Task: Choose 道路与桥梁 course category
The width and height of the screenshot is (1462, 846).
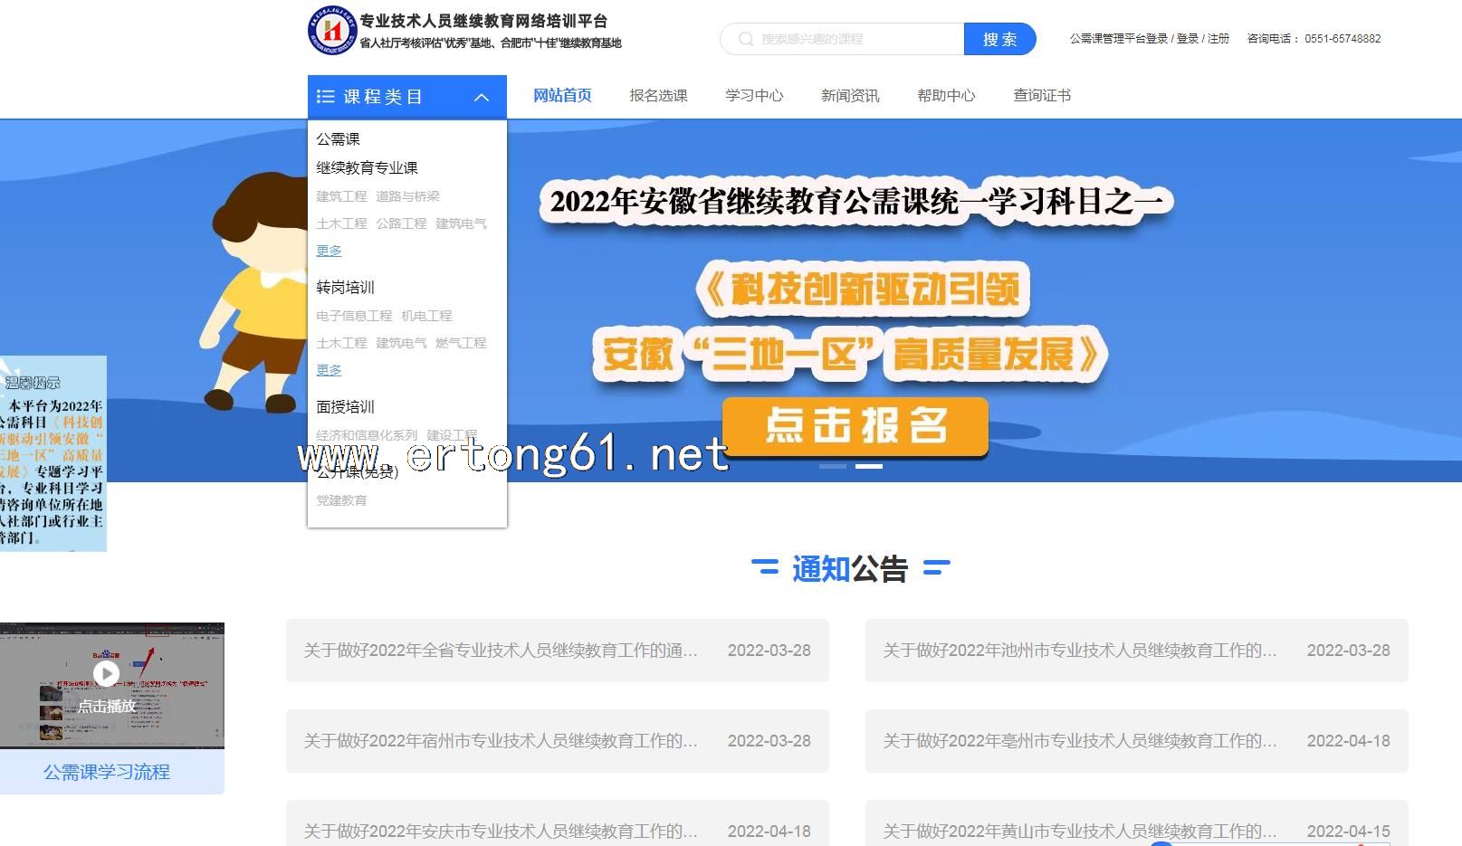Action: tap(407, 196)
